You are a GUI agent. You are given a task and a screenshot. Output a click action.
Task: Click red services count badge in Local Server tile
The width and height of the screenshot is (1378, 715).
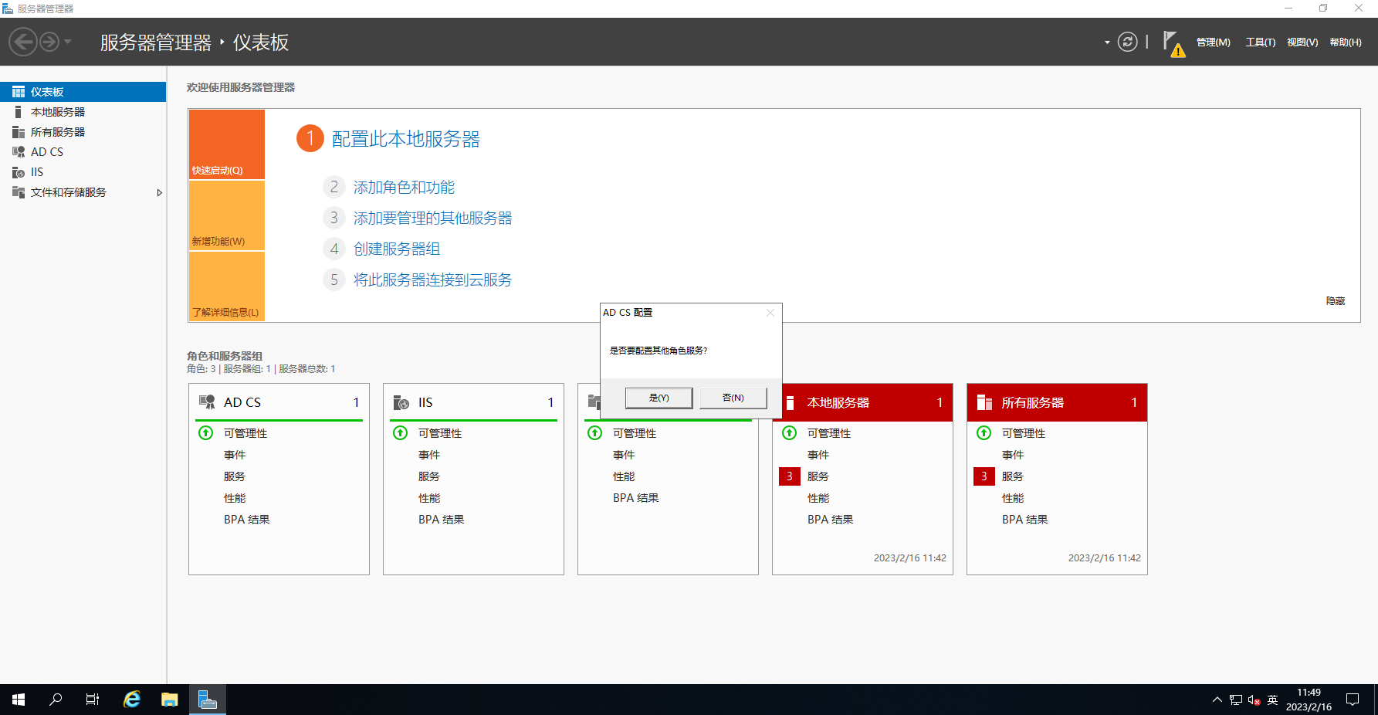click(x=789, y=476)
